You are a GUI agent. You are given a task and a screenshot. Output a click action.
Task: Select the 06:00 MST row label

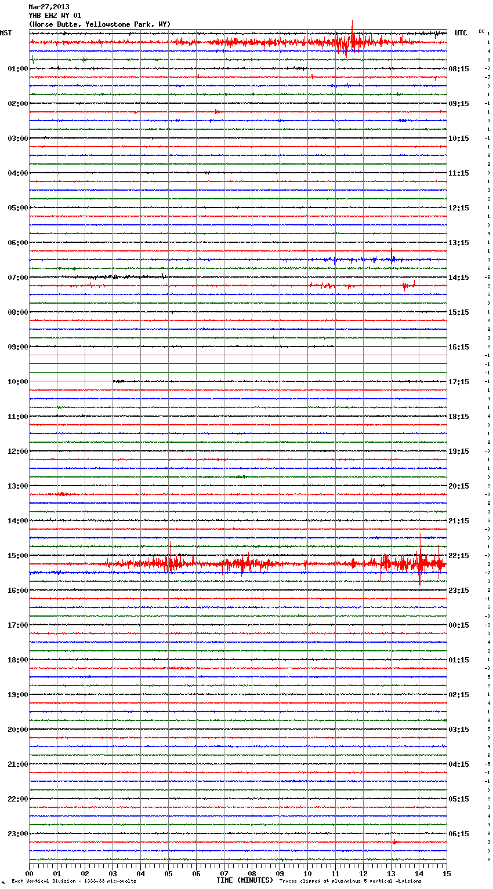18,243
